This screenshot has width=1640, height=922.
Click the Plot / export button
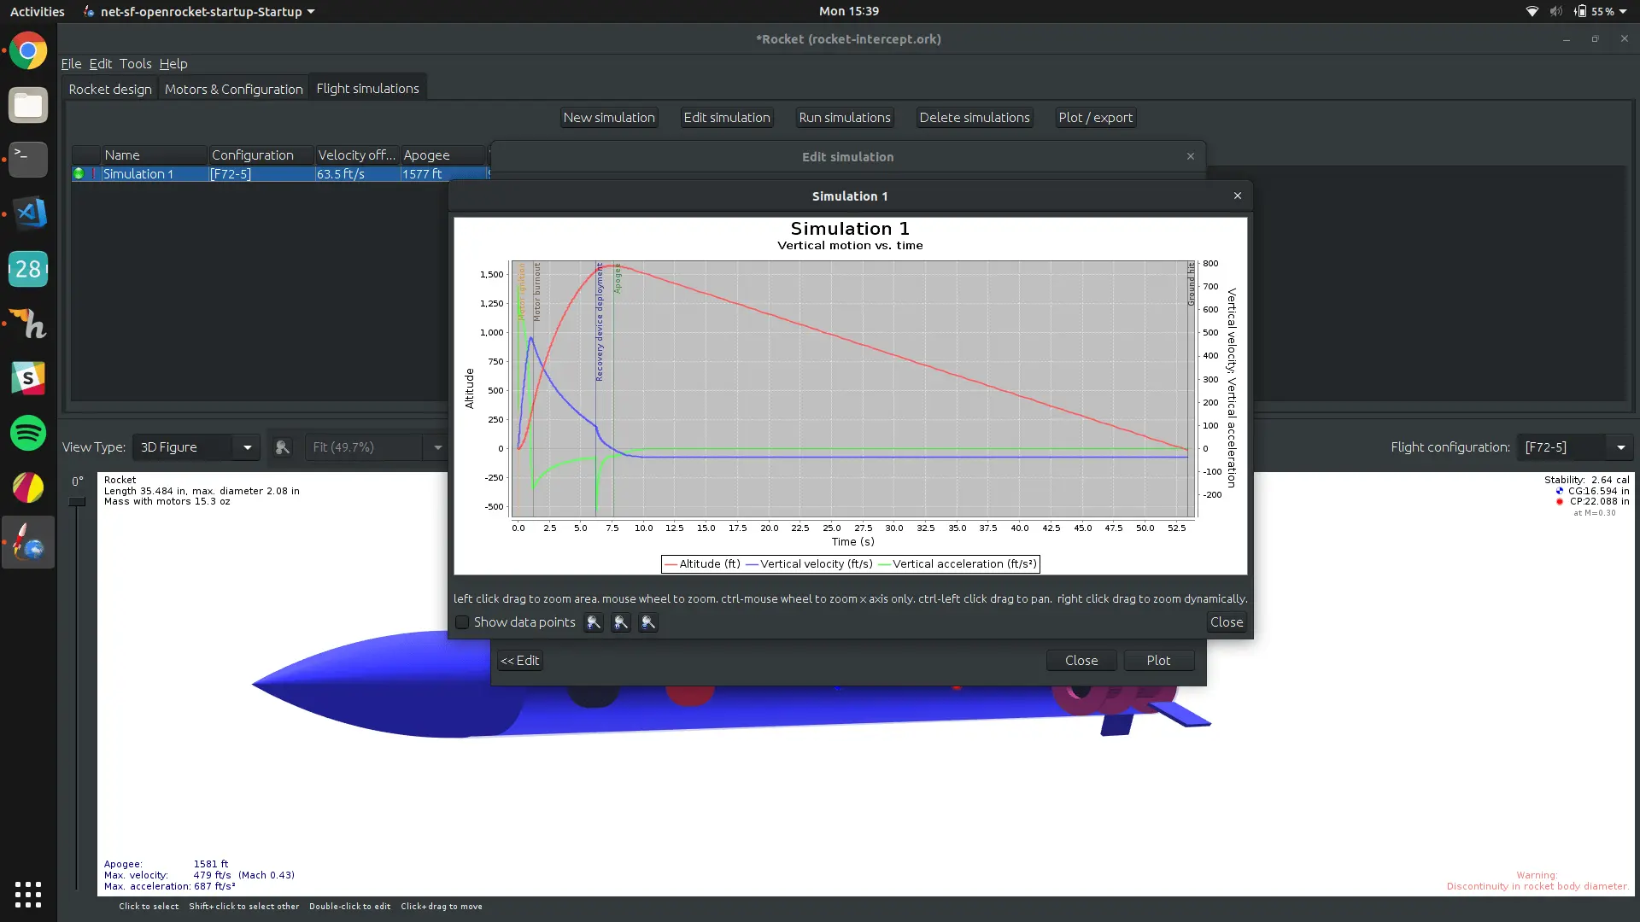[x=1095, y=118]
